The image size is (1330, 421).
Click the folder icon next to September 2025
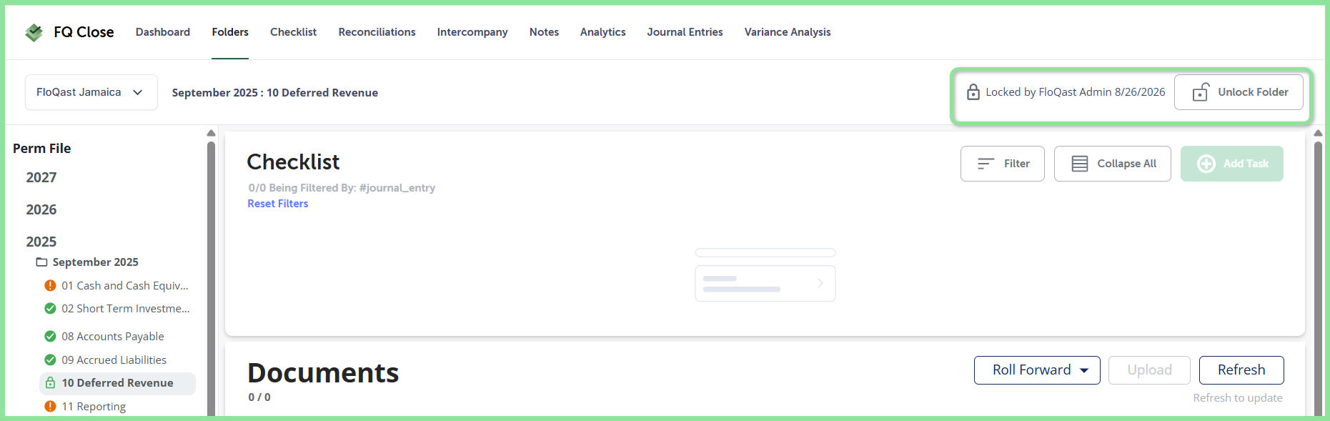pos(41,262)
